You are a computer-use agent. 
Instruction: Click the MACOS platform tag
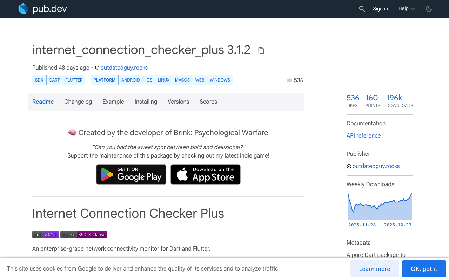point(182,80)
